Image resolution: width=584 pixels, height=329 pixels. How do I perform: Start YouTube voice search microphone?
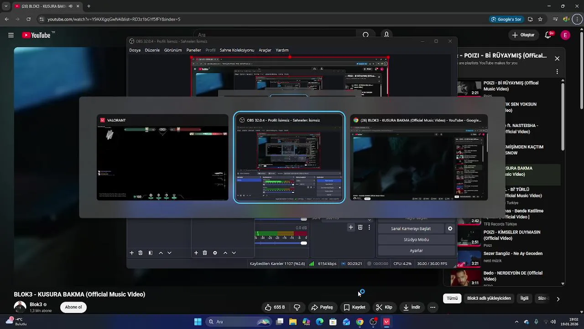click(386, 35)
